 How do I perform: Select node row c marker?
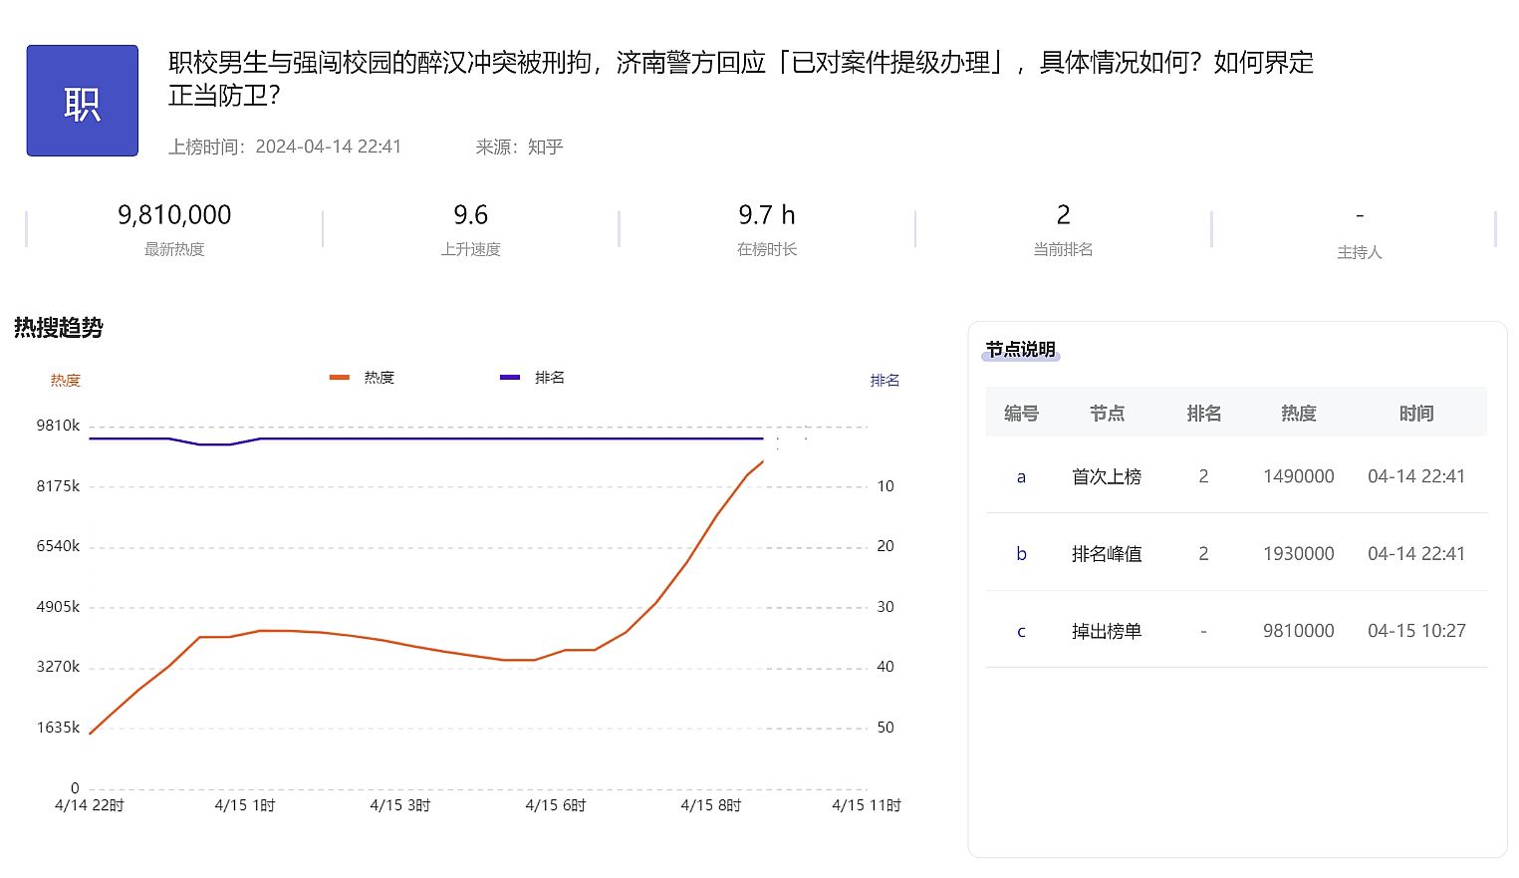coord(1021,632)
